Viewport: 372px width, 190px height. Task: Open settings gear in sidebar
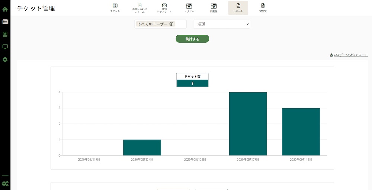point(5,59)
